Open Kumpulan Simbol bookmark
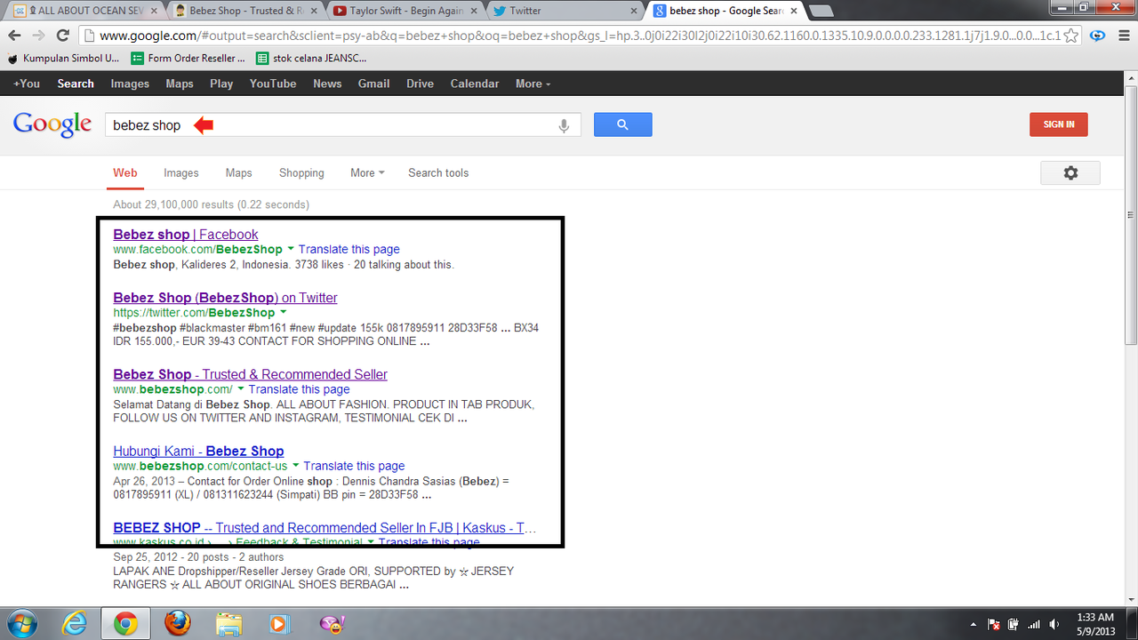Viewport: 1138px width, 640px height. click(x=63, y=58)
